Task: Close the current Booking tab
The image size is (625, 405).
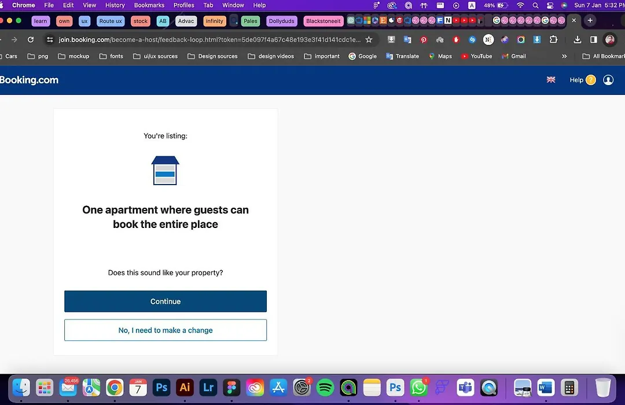Action: click(574, 20)
